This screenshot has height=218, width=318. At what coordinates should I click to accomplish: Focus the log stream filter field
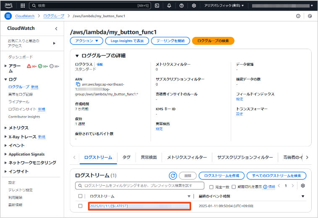[x=140, y=186]
